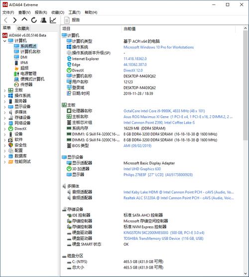Switch to the 菜单 tab
The height and width of the screenshot is (277, 249).
7,28
